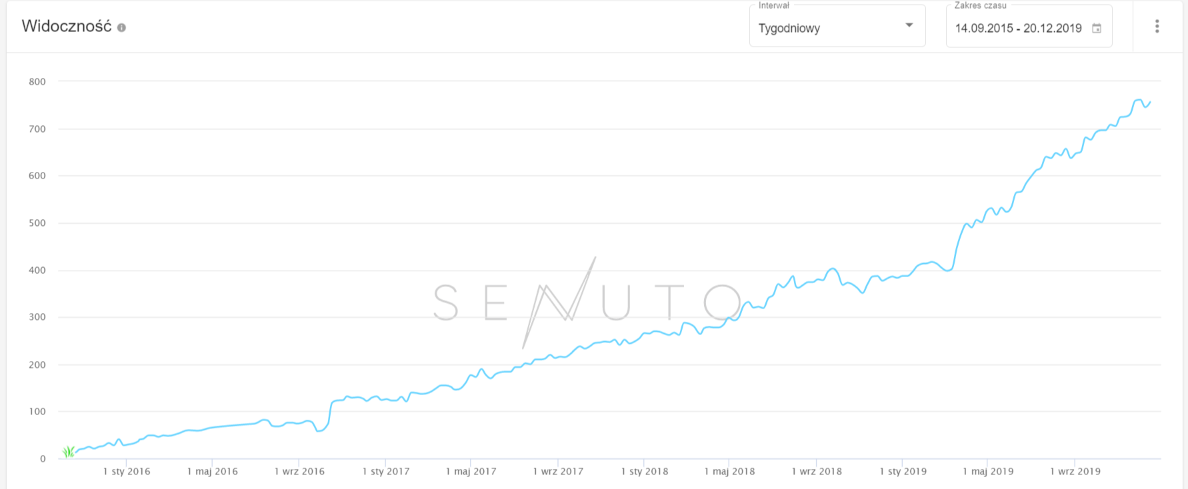Expand the Interwał dropdown arrow
Viewport: 1188px width, 489px height.
tap(909, 25)
